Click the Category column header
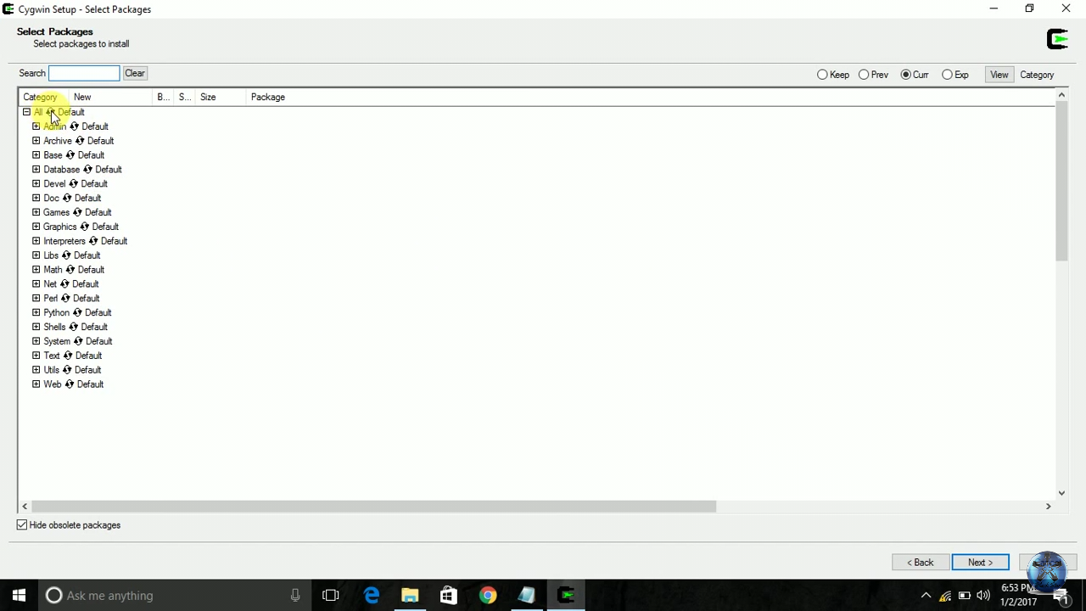 click(x=43, y=98)
